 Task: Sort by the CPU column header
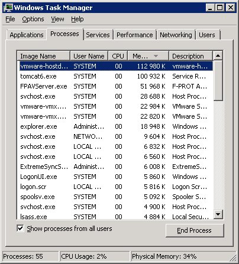coord(118,56)
